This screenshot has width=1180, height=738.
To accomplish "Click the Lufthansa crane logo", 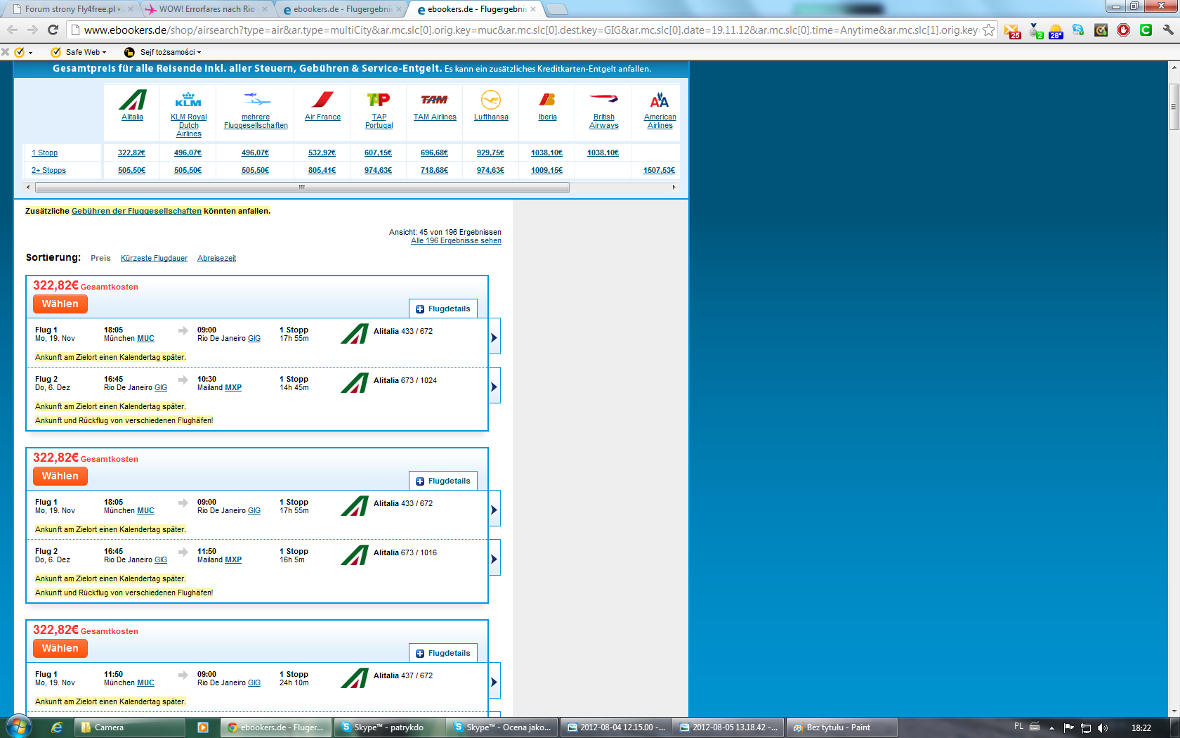I will pyautogui.click(x=491, y=100).
